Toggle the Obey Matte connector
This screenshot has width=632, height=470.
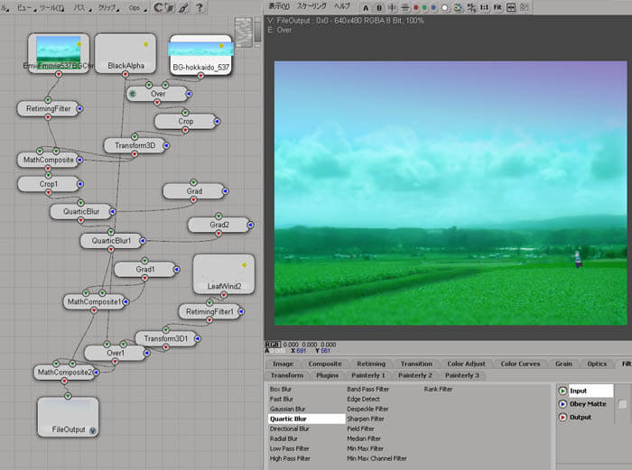[562, 404]
